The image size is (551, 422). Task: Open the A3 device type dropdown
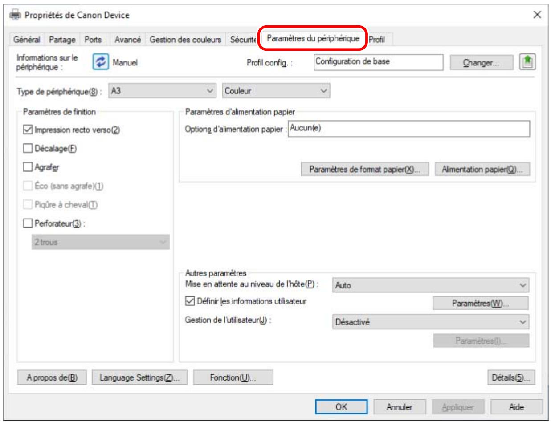tap(162, 91)
